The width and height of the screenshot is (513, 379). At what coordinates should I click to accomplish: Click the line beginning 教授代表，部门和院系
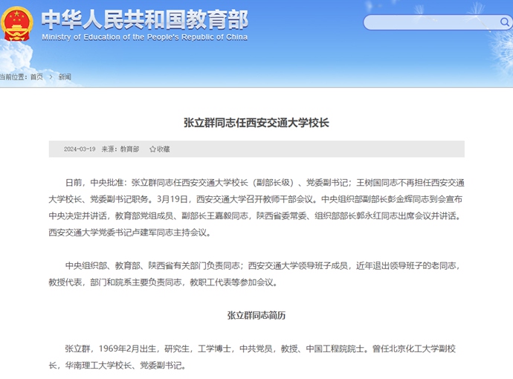[162, 282]
